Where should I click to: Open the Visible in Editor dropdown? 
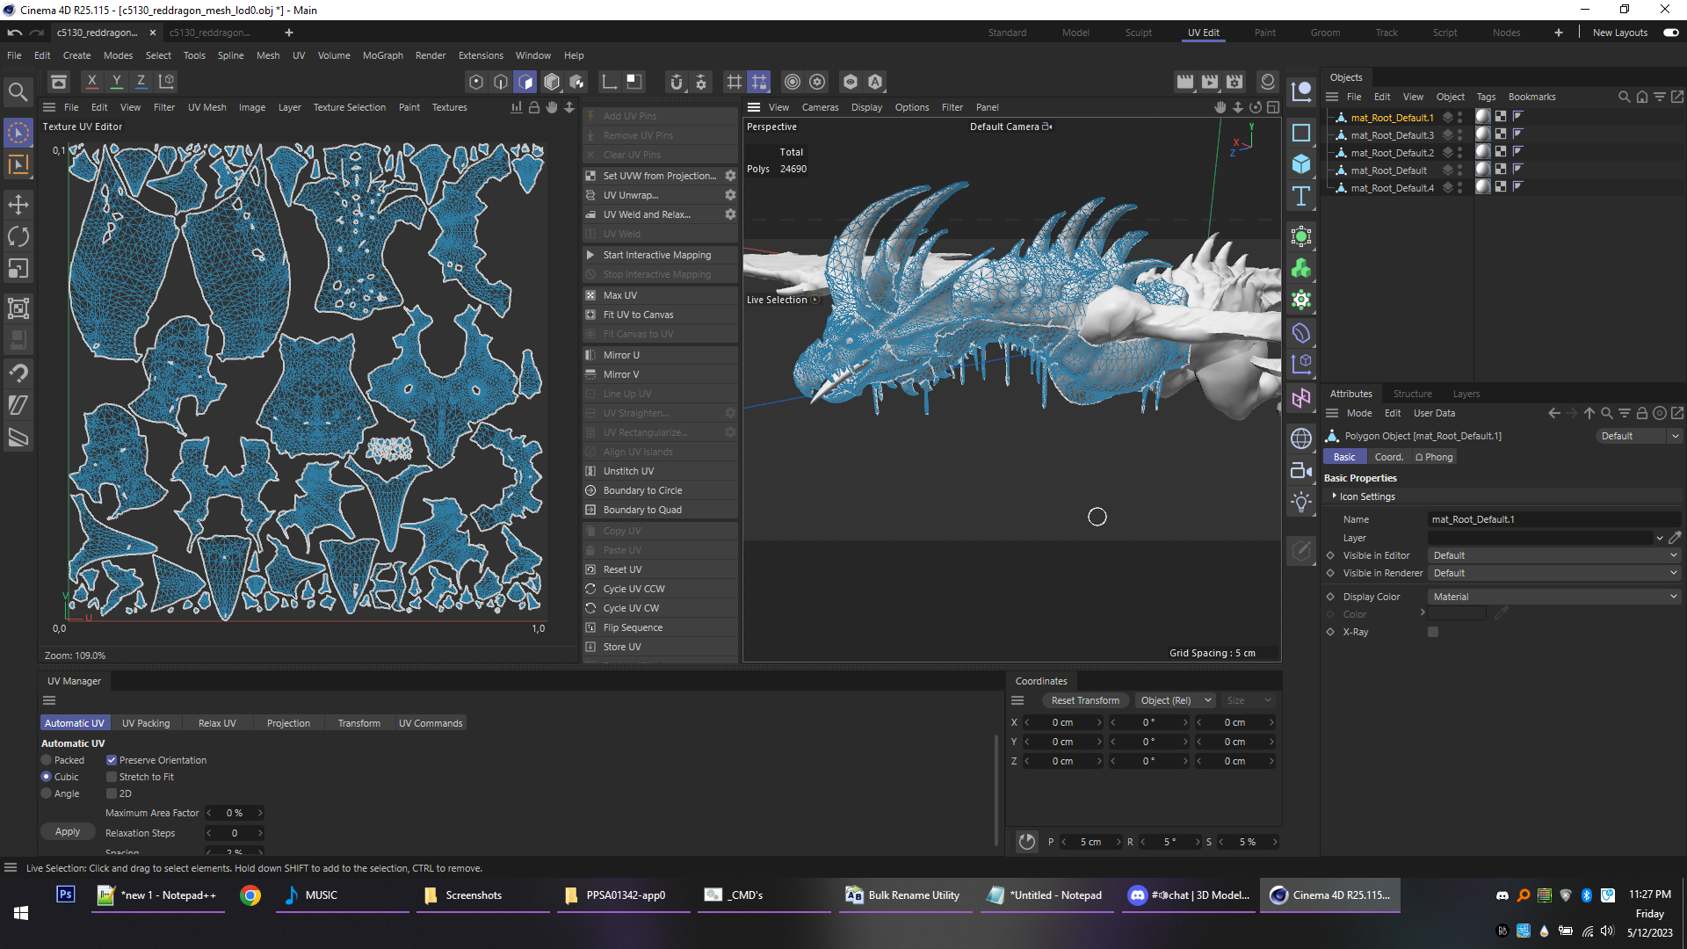1554,555
